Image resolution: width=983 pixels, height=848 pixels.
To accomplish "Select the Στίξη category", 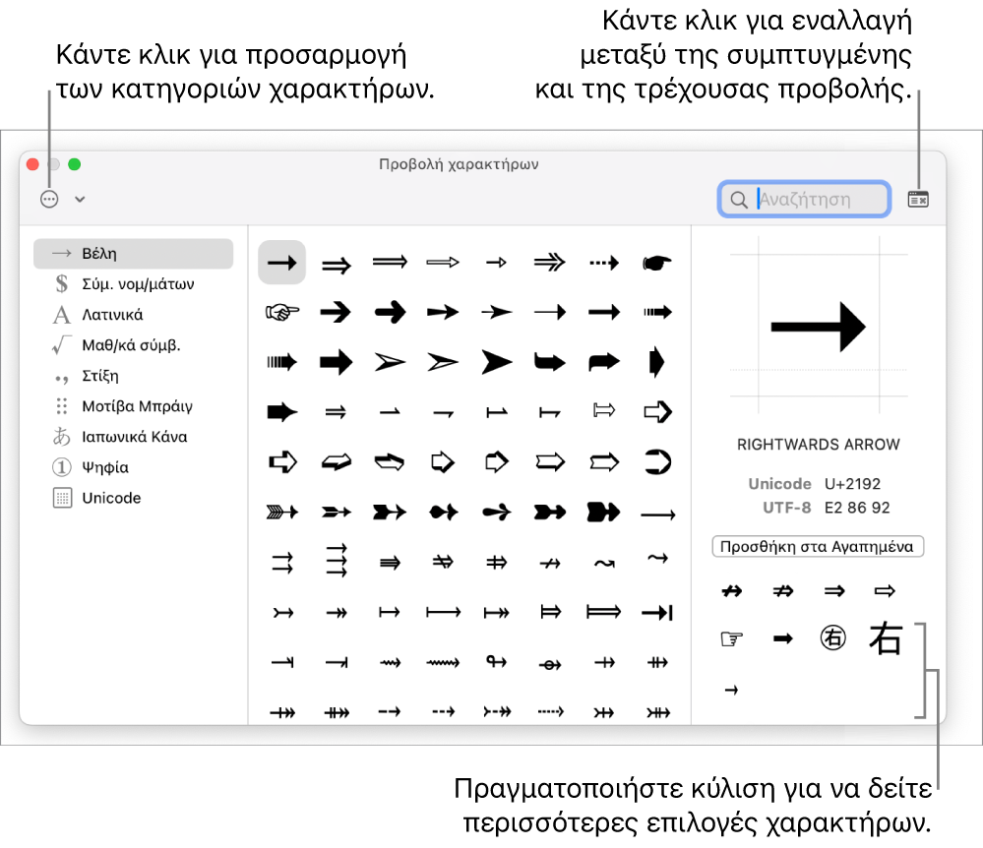I will tap(133, 376).
